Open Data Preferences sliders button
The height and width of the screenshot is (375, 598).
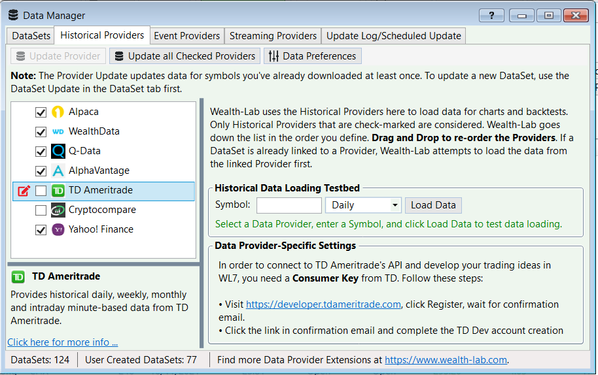point(312,56)
